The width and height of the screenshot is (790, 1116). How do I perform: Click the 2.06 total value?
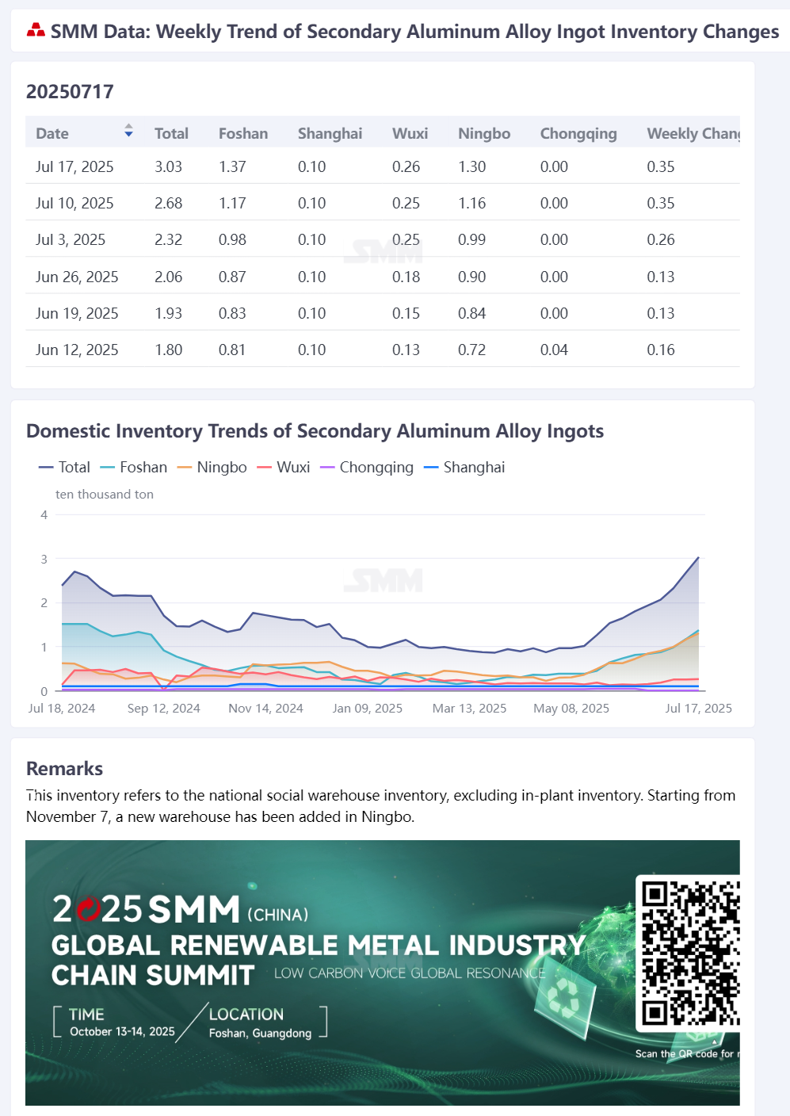[168, 277]
